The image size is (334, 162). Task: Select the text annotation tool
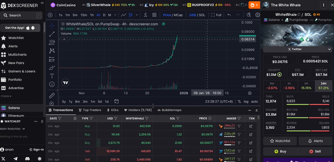click(x=52, y=76)
